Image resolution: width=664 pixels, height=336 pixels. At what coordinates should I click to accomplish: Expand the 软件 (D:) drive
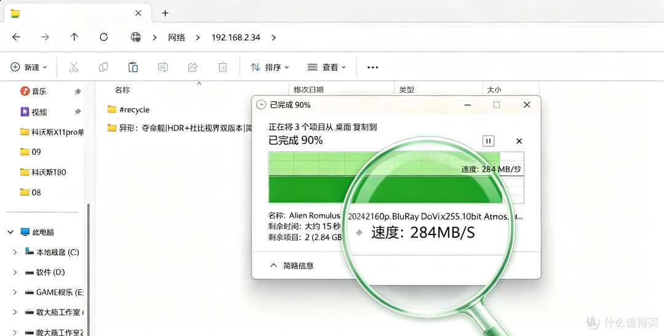click(15, 272)
